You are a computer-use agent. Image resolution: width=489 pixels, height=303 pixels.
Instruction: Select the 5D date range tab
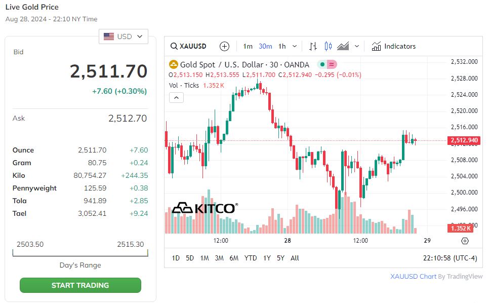tap(190, 258)
